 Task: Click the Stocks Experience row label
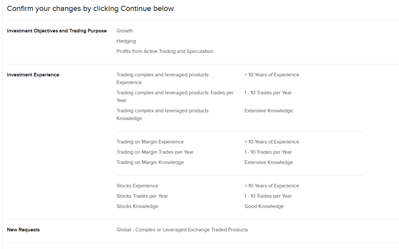tap(137, 186)
